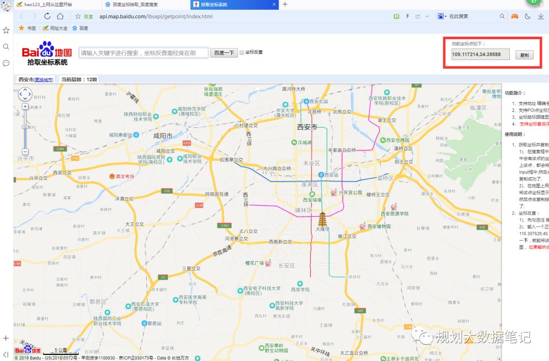
Task: Open the share icon in address bar
Action: (418, 16)
